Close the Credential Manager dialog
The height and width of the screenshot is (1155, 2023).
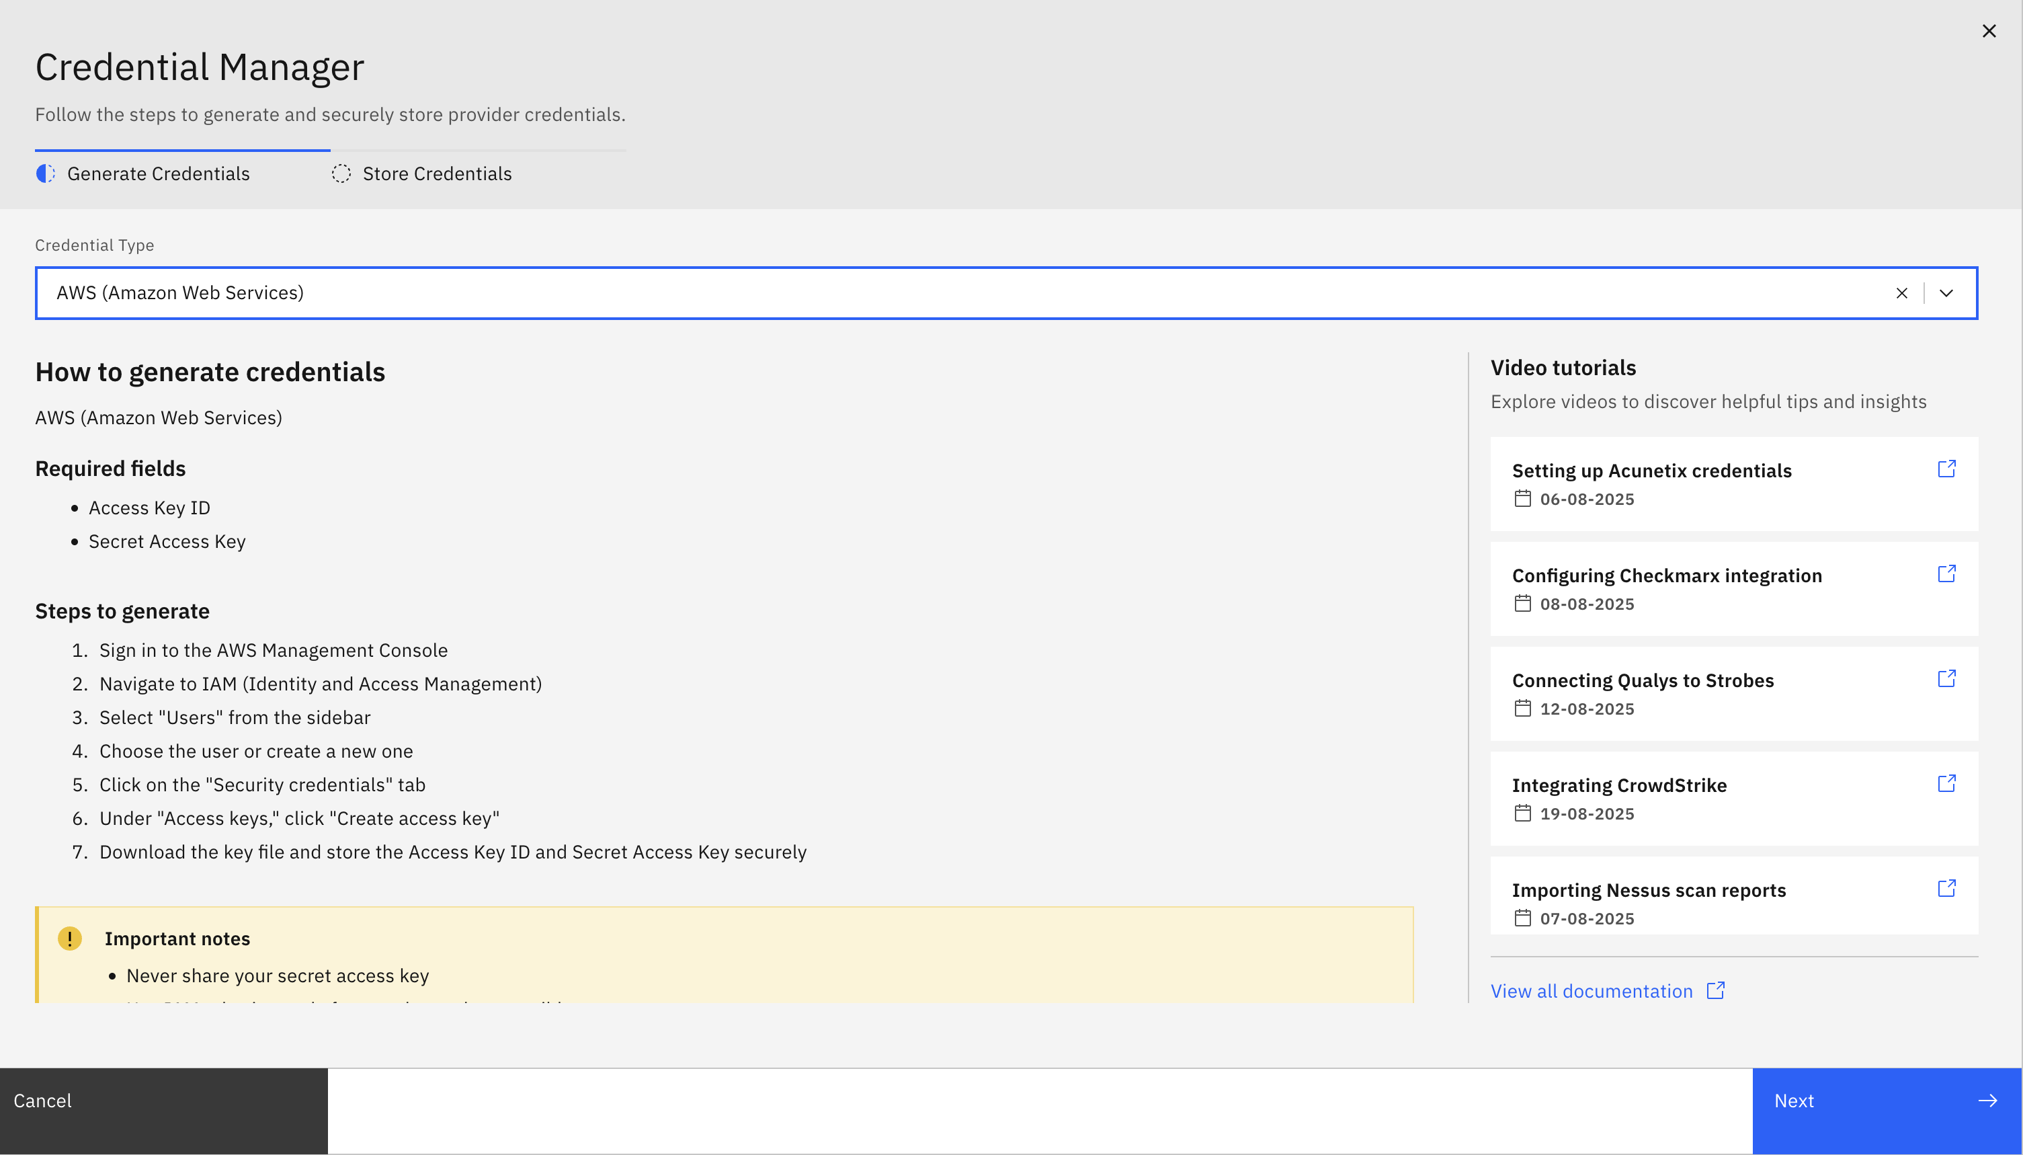point(1988,31)
